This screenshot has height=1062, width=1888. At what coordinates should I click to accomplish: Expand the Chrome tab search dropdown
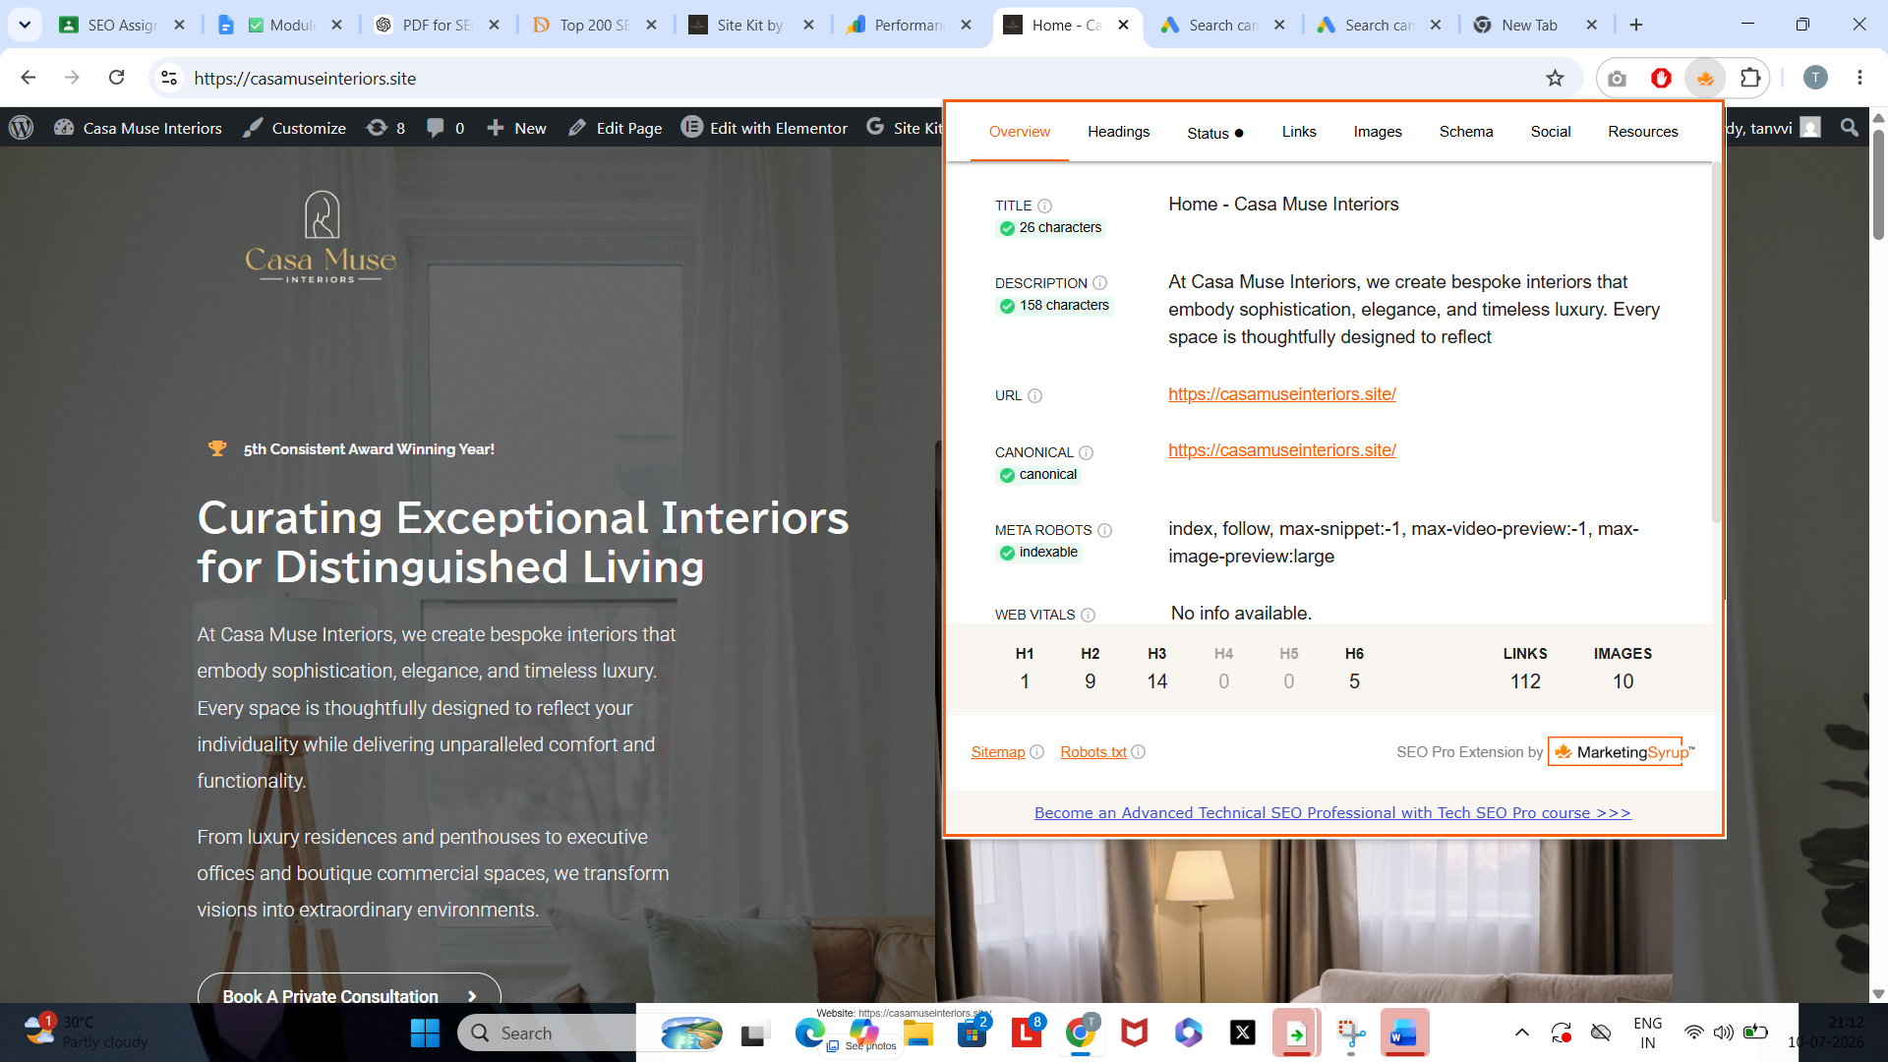(25, 25)
